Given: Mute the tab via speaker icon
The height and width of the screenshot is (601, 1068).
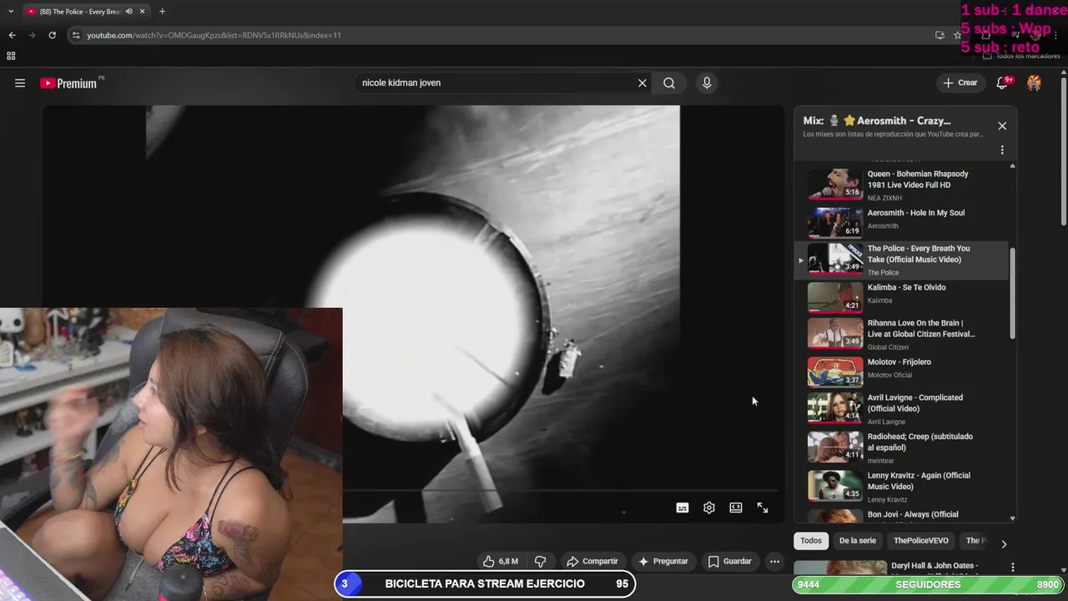Looking at the screenshot, I should [128, 12].
